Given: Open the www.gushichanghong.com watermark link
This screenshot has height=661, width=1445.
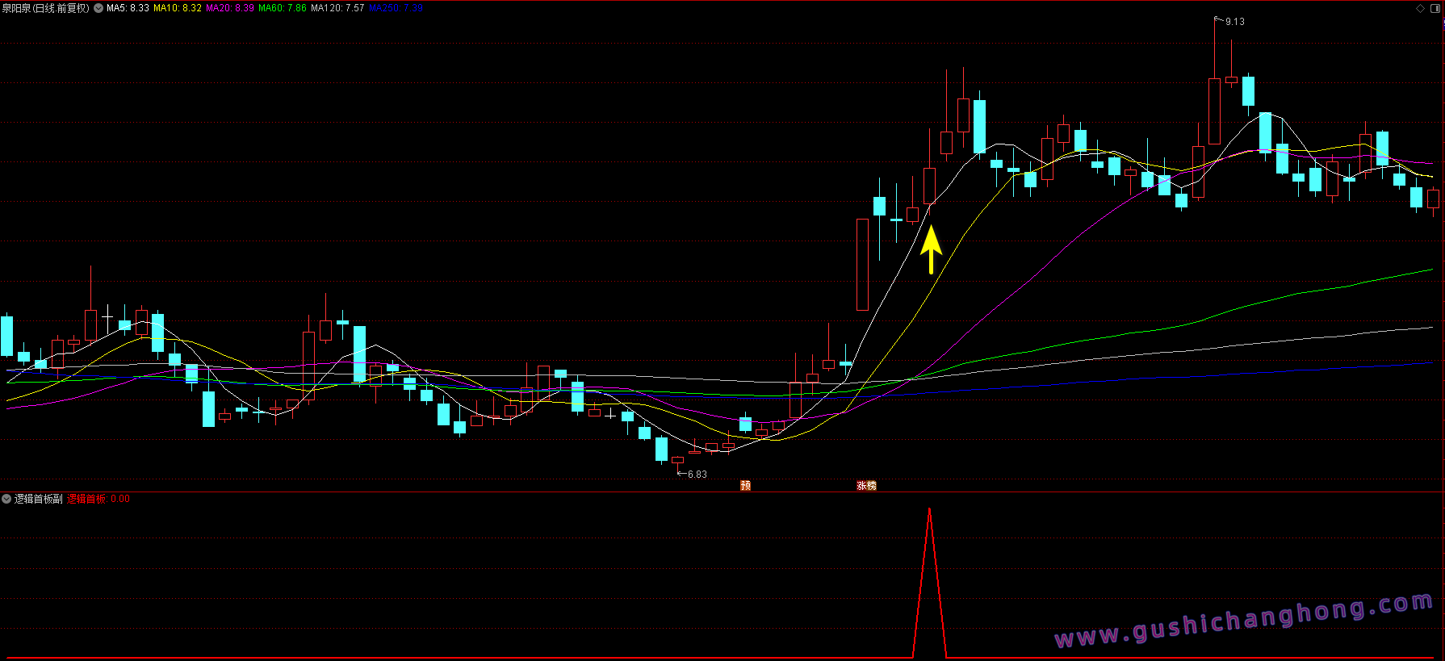Looking at the screenshot, I should point(1243,620).
